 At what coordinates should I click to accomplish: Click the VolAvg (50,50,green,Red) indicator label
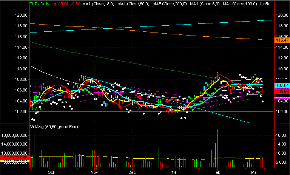point(54,127)
